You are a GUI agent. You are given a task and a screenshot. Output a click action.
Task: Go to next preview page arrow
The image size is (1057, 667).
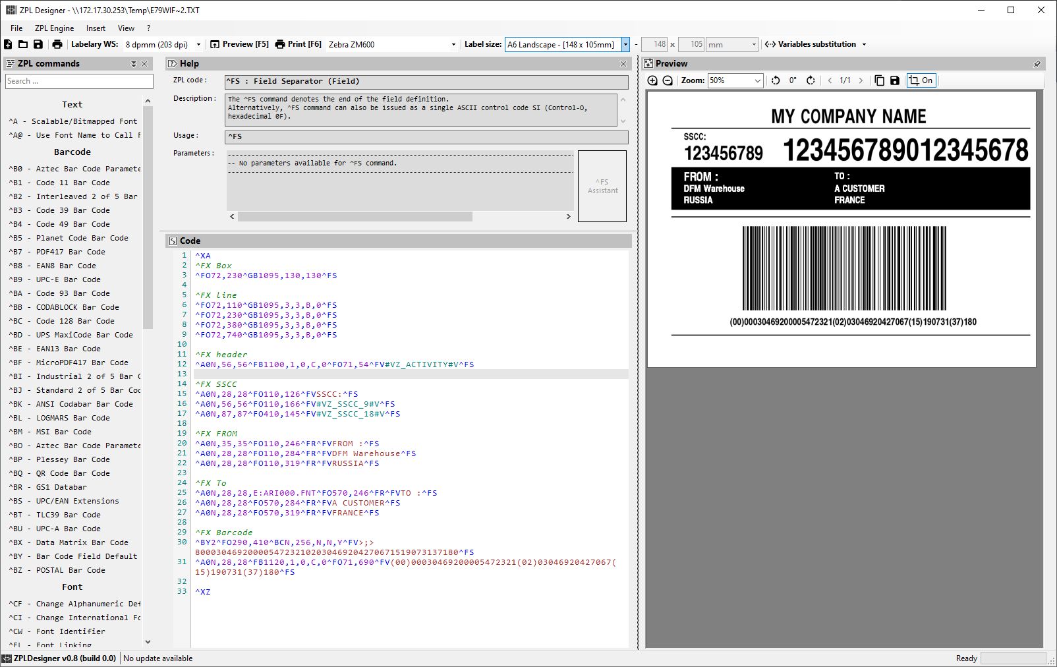861,80
